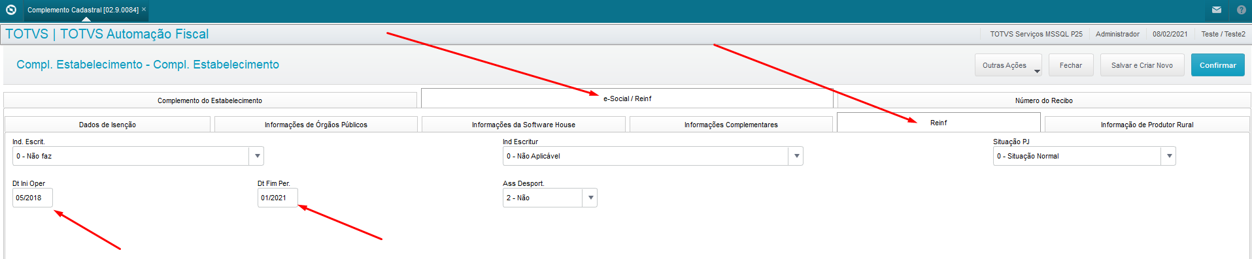This screenshot has height=259, width=1252.
Task: Open the Ind Escritur combo box
Action: click(652, 156)
